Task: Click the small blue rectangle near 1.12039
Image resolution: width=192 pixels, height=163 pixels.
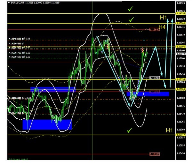Action: pyautogui.click(x=148, y=94)
